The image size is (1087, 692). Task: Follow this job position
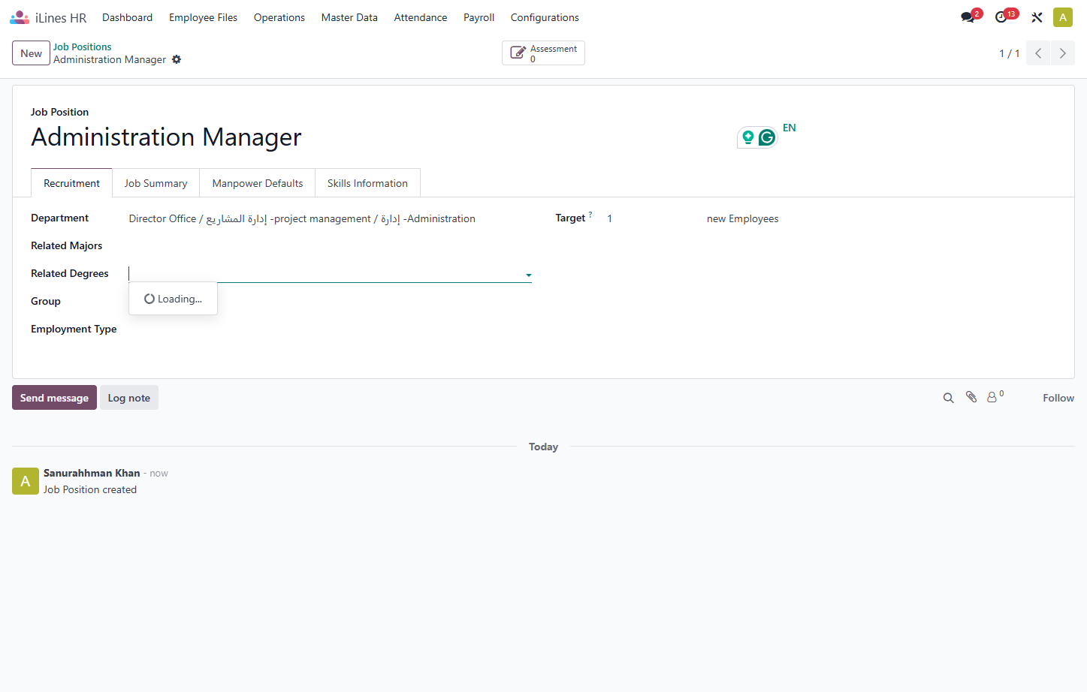[1058, 398]
